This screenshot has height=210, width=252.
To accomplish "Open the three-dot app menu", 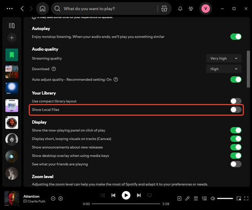I will (10, 9).
